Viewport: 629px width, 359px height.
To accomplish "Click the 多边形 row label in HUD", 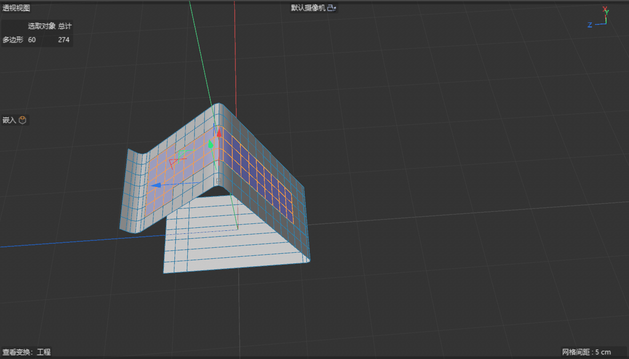I will 13,40.
